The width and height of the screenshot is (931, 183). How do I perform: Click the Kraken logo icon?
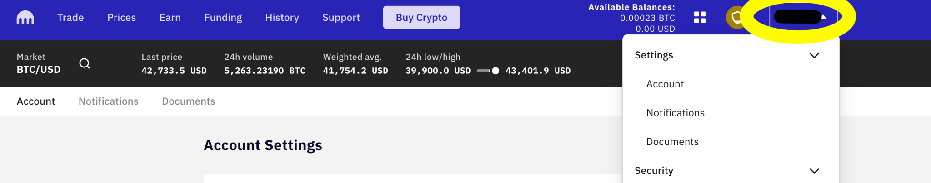tap(25, 18)
